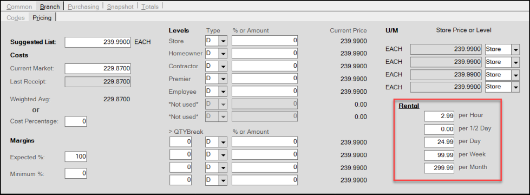The width and height of the screenshot is (530, 195).
Task: Click the Last Receipt cost field
Action: 97,81
